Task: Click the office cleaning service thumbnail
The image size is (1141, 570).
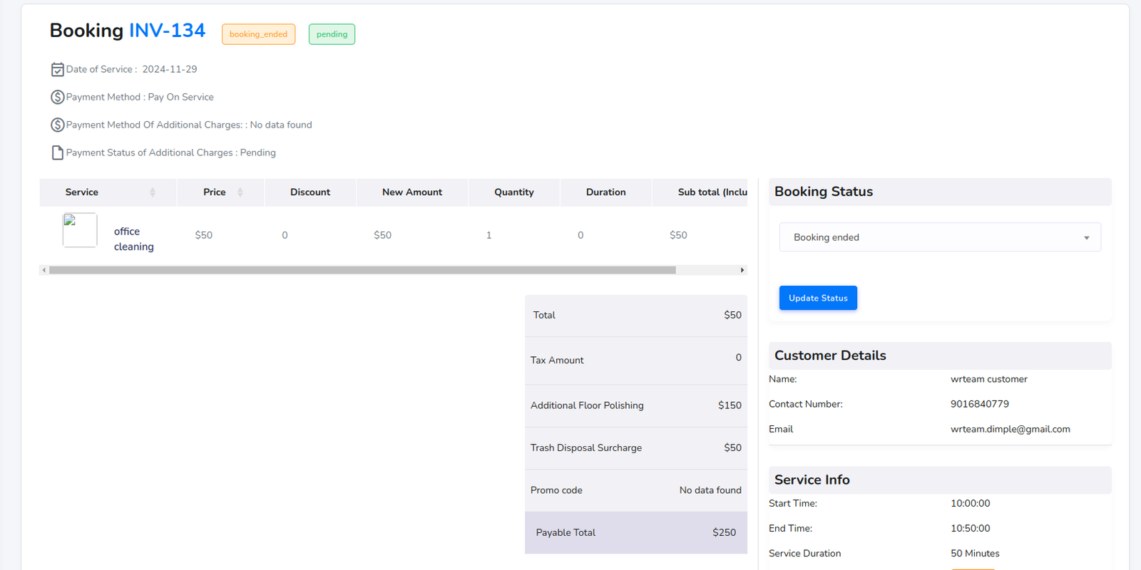Action: point(80,230)
